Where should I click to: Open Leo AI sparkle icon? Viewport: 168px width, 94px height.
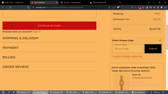point(154,8)
